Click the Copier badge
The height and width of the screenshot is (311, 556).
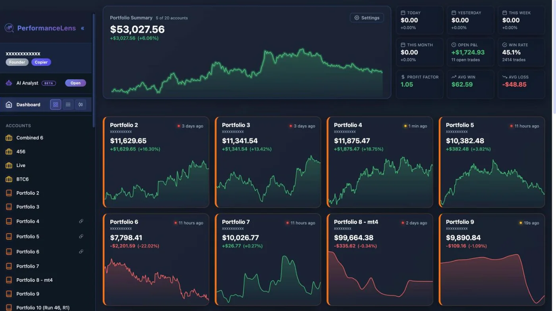coord(41,62)
